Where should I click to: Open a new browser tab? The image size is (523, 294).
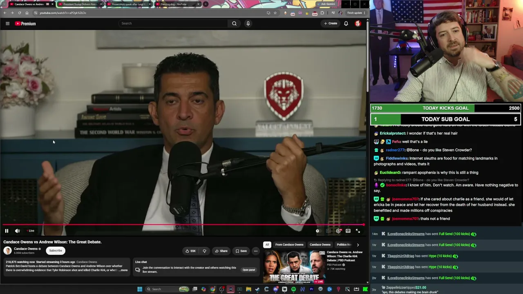coord(206,4)
